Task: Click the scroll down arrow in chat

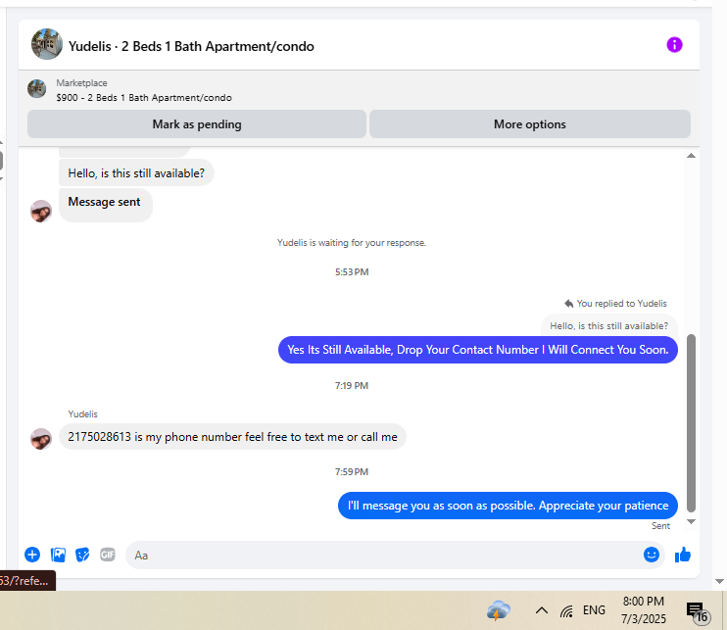Action: pyautogui.click(x=691, y=521)
